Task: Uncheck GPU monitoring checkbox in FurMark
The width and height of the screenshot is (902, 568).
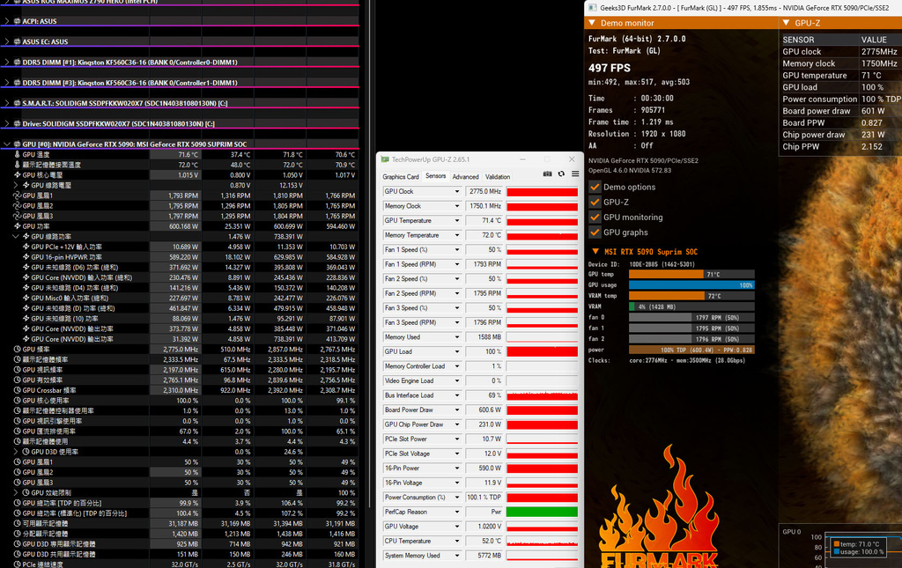Action: [595, 218]
